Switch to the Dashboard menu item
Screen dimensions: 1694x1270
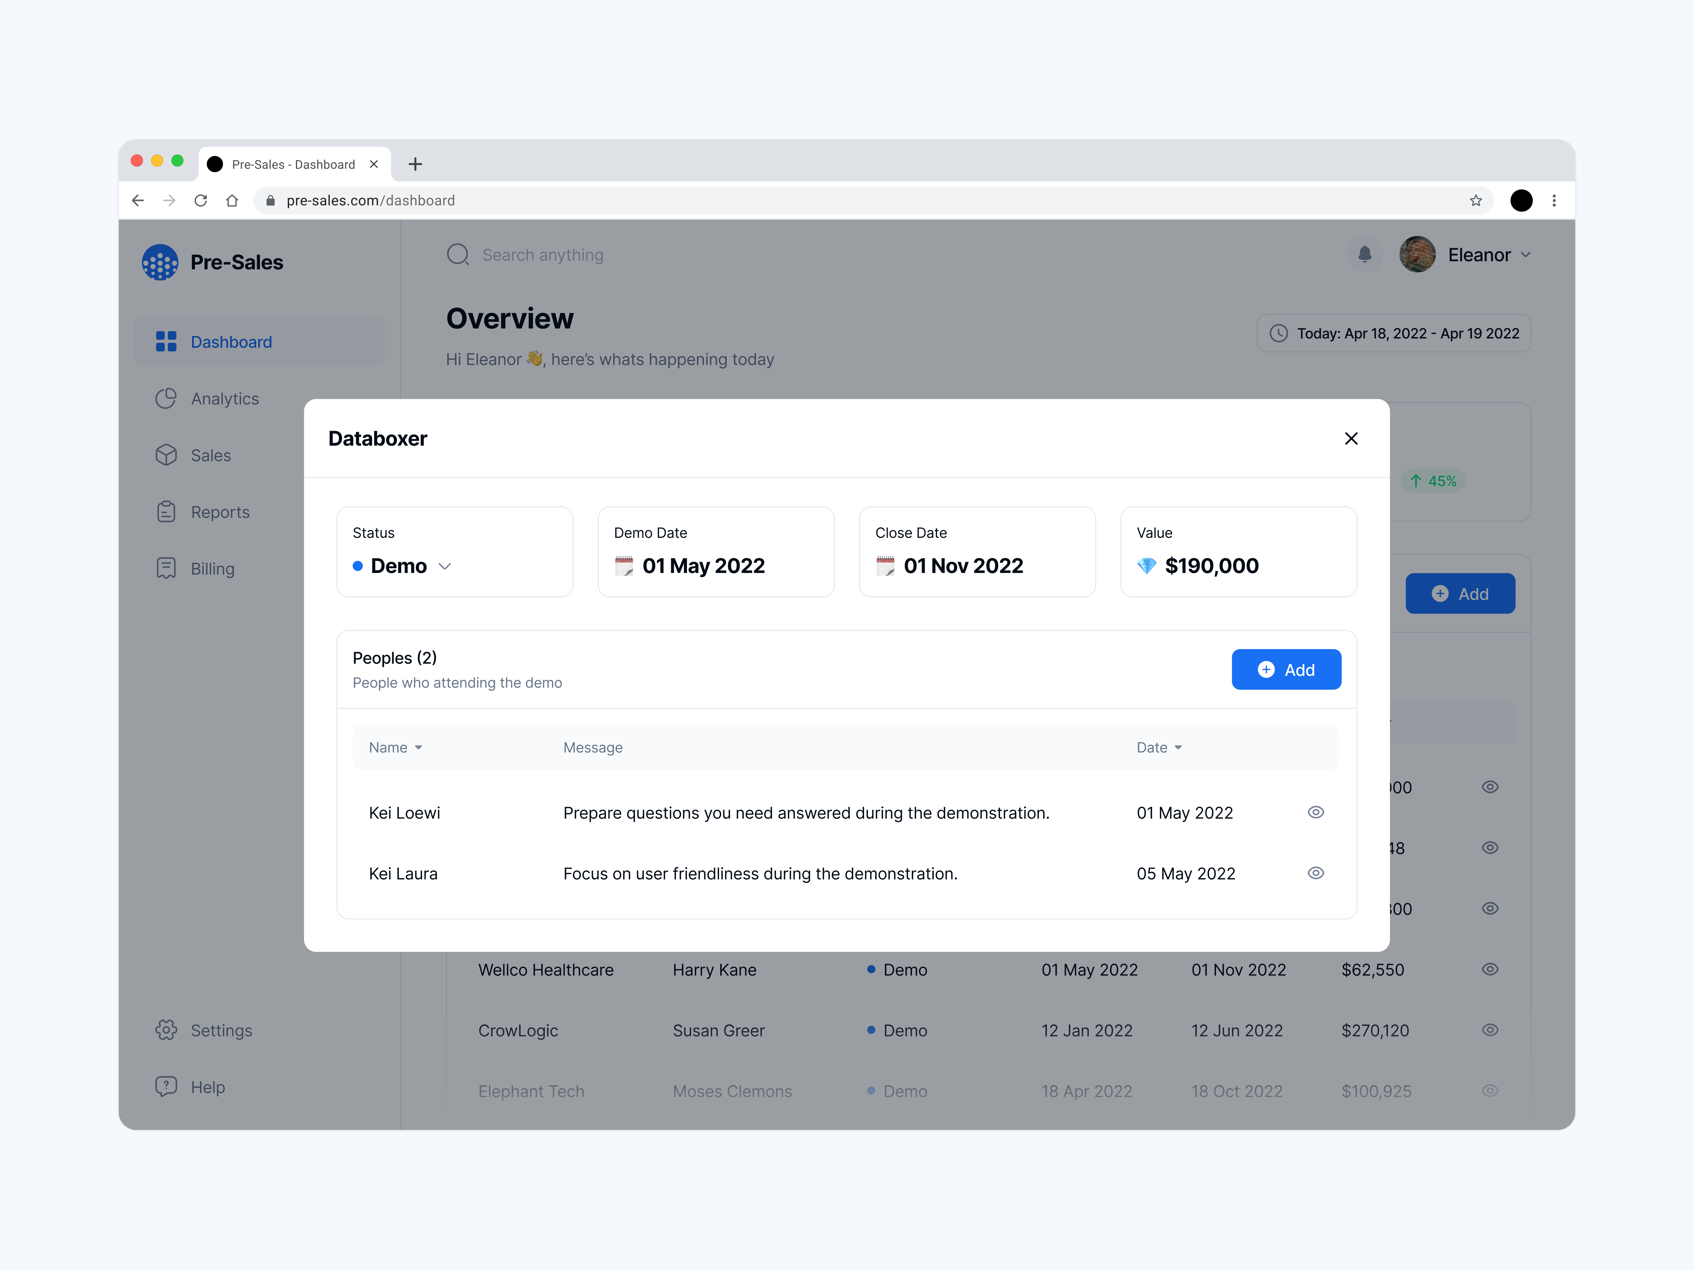(231, 341)
